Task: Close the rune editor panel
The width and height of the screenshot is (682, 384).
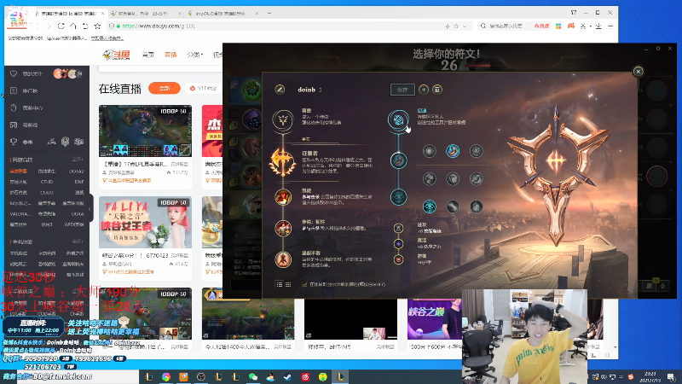Action: click(x=638, y=72)
